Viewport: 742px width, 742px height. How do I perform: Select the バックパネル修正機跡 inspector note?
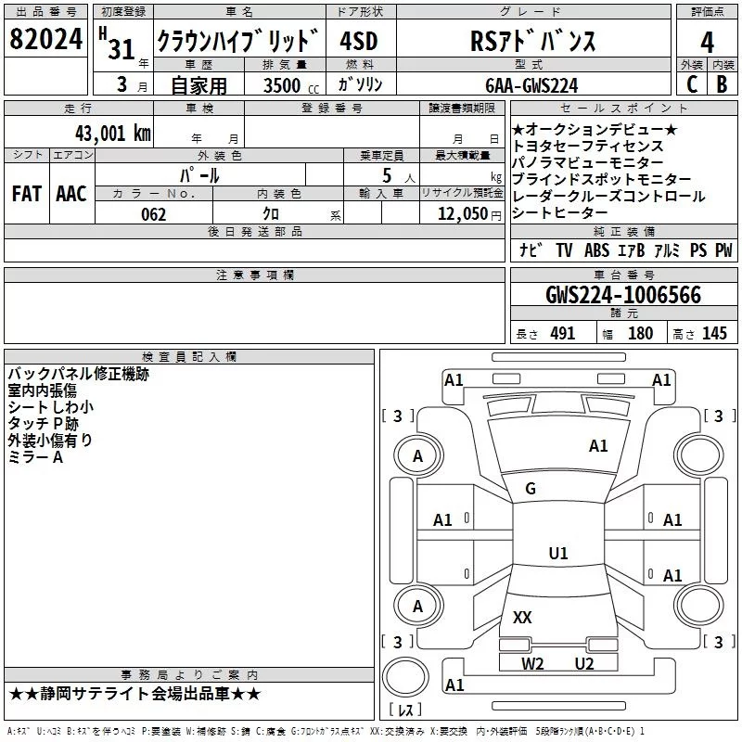click(78, 375)
